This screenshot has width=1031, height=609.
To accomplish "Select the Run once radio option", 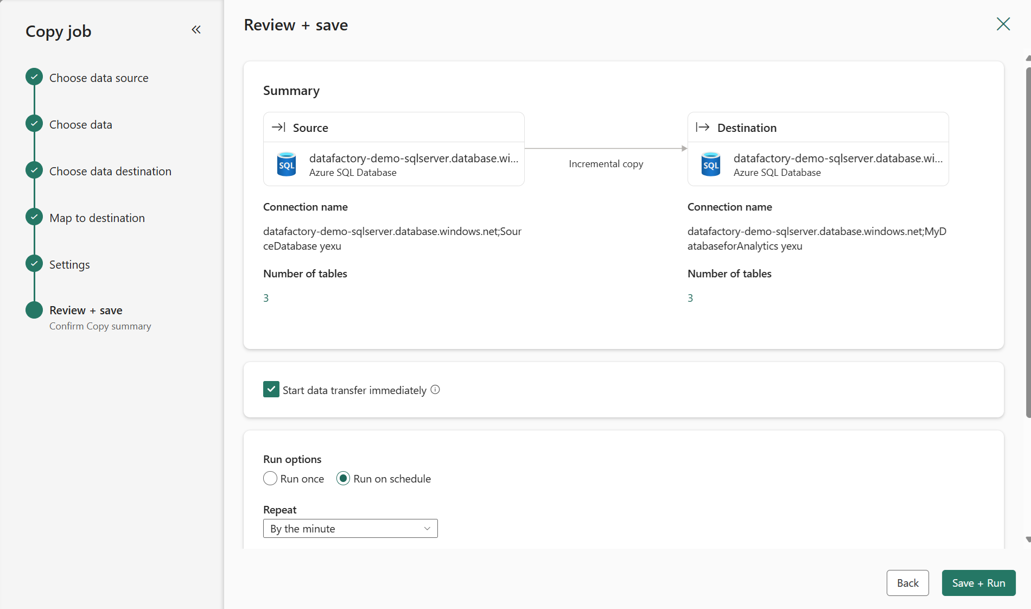I will [270, 479].
